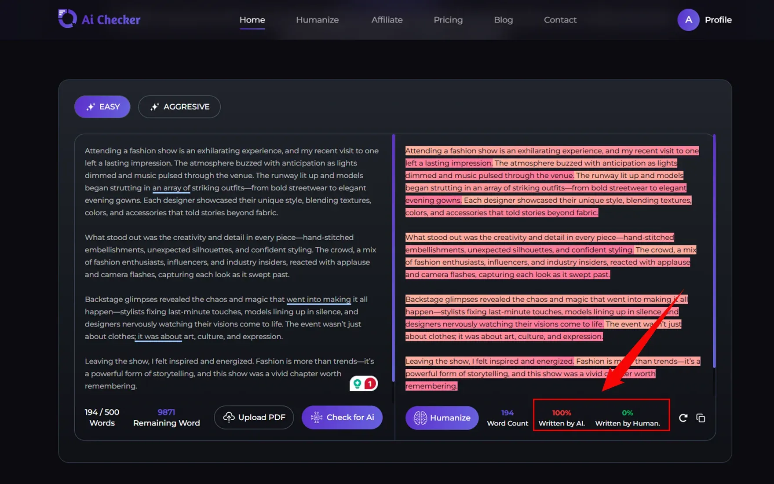The image size is (774, 484).
Task: Select the AGGRESIVE mode toggle
Action: (x=179, y=107)
